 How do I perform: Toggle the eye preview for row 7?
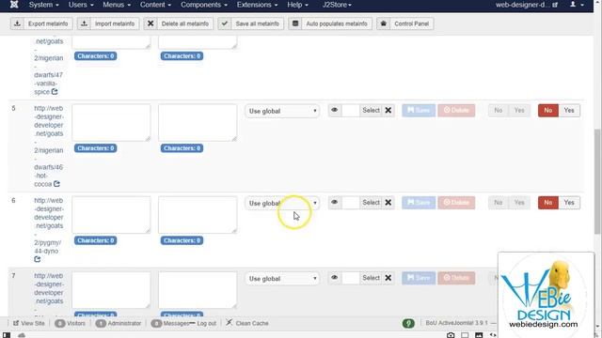tap(335, 278)
